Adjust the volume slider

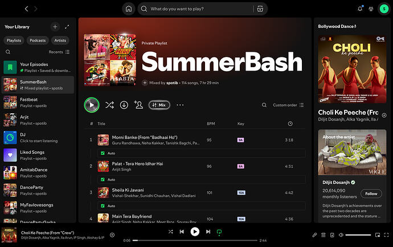tap(358, 235)
